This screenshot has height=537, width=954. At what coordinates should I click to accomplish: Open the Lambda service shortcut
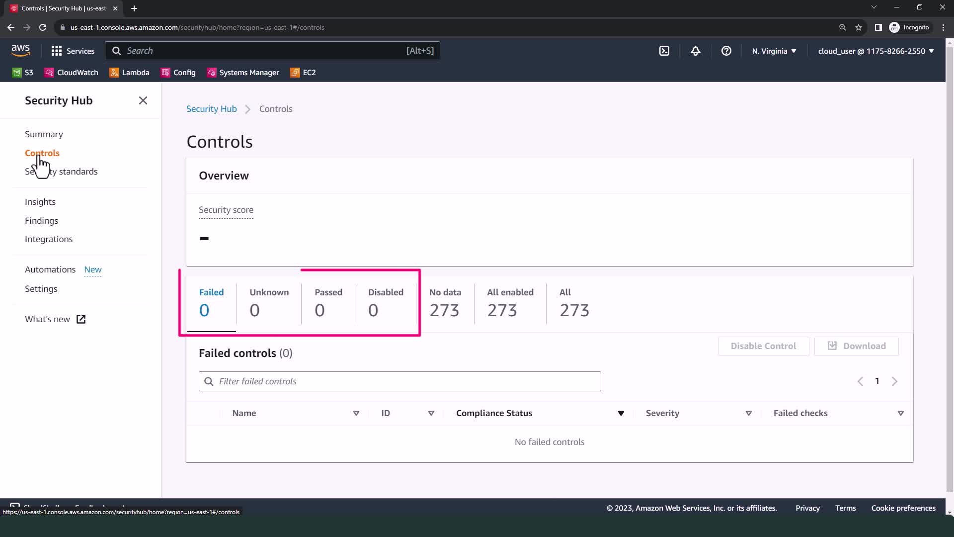coord(130,73)
